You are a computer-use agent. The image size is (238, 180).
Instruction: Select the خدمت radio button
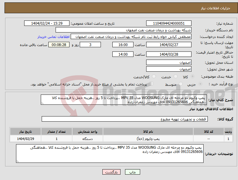pos(175,76)
